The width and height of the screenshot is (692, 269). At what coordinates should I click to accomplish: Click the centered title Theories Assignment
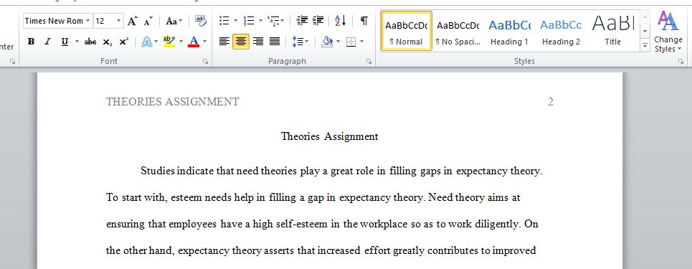pyautogui.click(x=330, y=136)
